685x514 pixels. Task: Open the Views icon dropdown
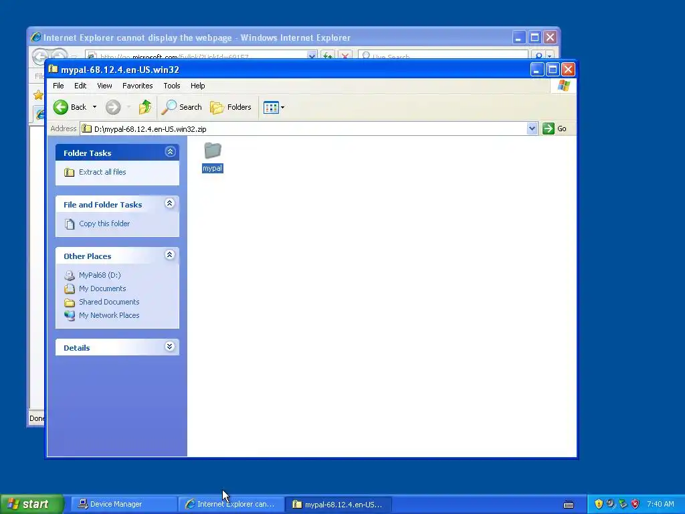coord(274,107)
